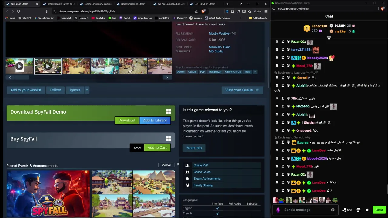Screen dimensions: 388x218
Task: Collapse Kick chat leaderboard chevron
Action: point(329,38)
